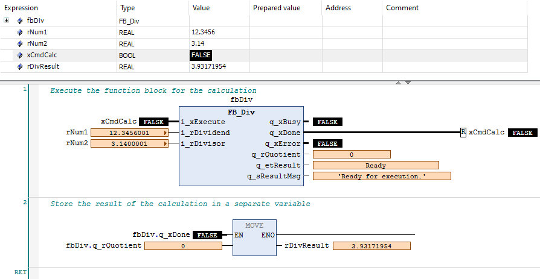540x279 pixels.
Task: Select the MOVE block in network 2
Action: (254, 238)
